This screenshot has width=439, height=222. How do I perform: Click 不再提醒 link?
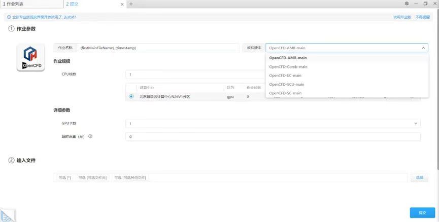(x=422, y=17)
